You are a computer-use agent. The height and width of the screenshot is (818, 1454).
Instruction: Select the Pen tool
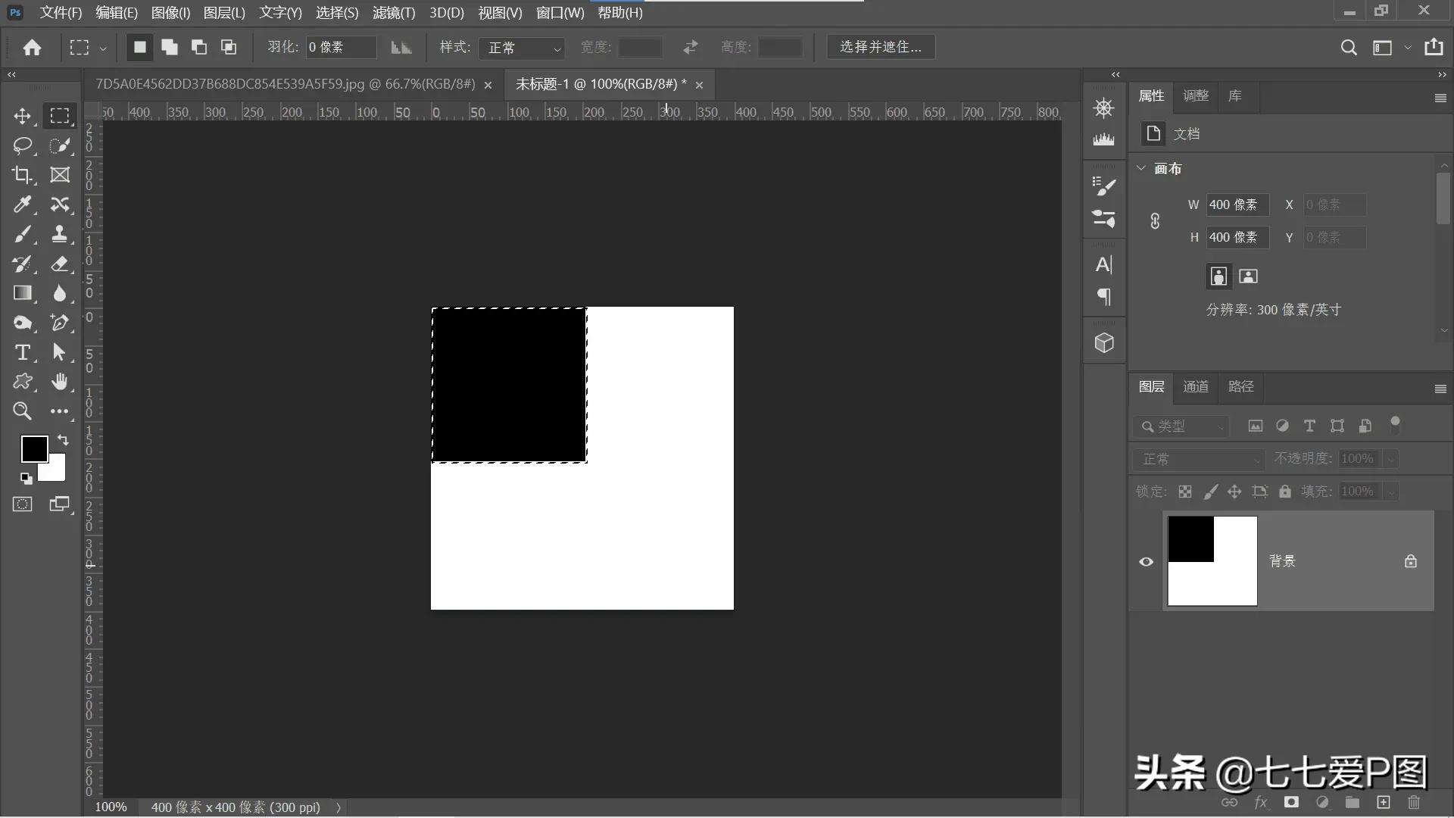pos(60,323)
